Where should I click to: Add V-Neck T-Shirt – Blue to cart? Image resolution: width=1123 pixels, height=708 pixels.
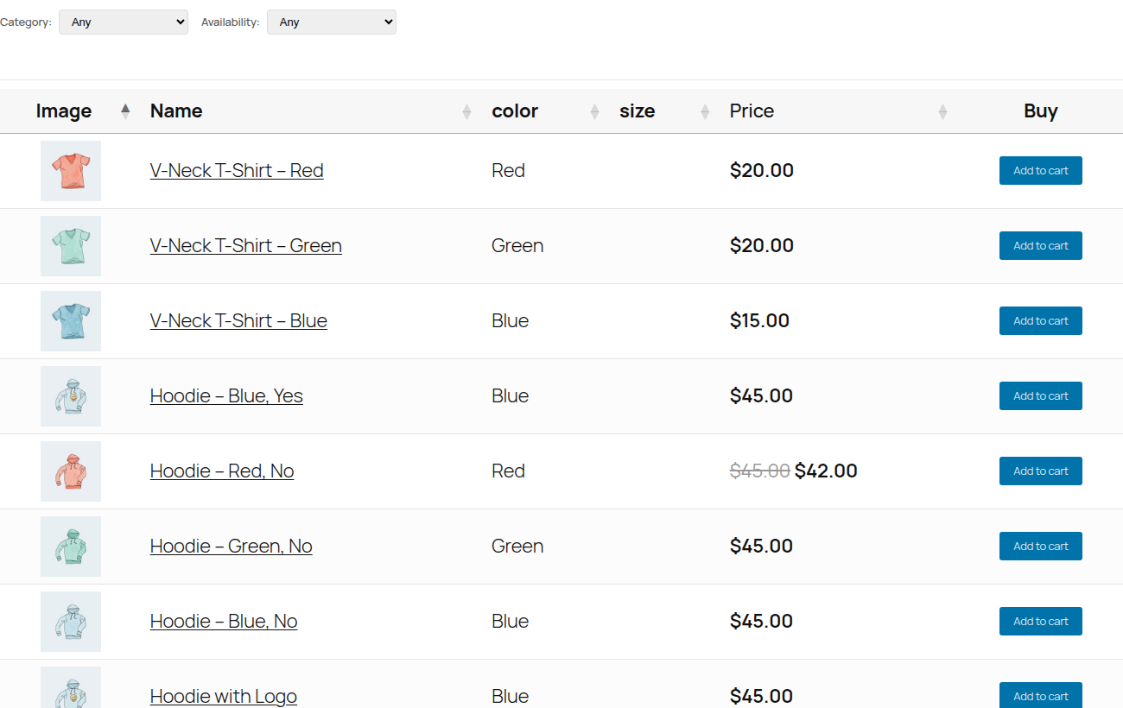tap(1041, 321)
